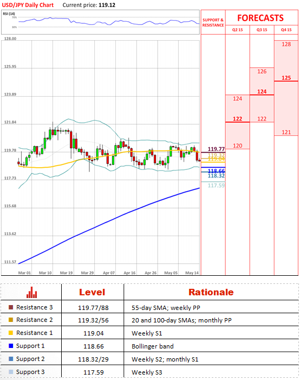The height and width of the screenshot is (380, 300).
Task: Click the 128 forecast value in Q4
Action: click(x=286, y=45)
